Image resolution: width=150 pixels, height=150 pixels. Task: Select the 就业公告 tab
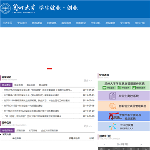tap(31, 85)
